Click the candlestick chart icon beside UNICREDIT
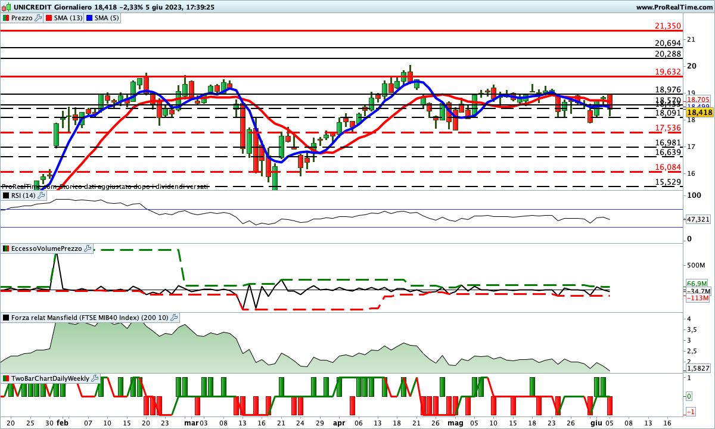 click(5, 7)
